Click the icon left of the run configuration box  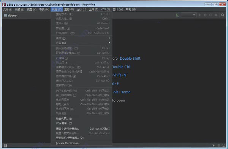177,15
